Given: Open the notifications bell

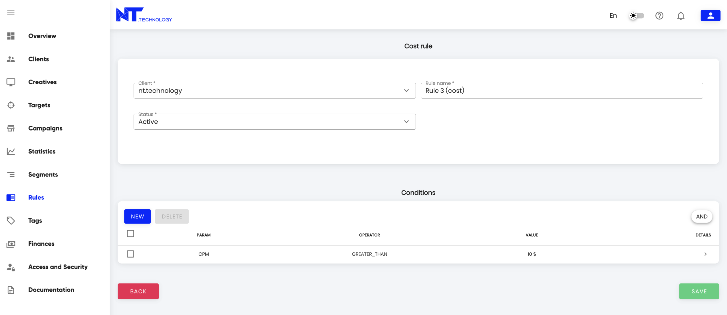Looking at the screenshot, I should click(x=681, y=16).
